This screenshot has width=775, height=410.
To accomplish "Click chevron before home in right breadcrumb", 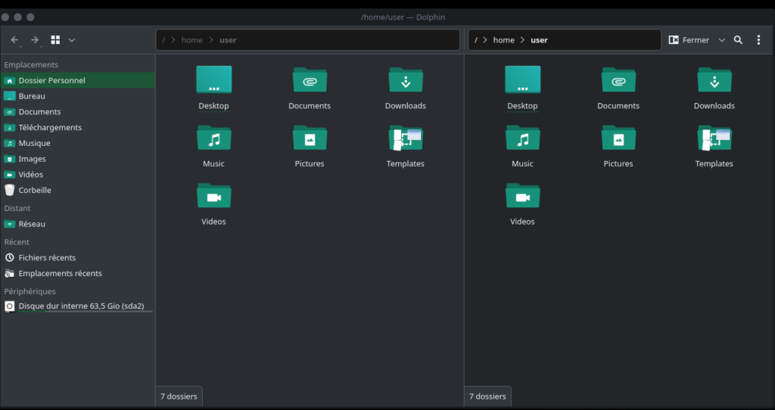I will pyautogui.click(x=484, y=40).
